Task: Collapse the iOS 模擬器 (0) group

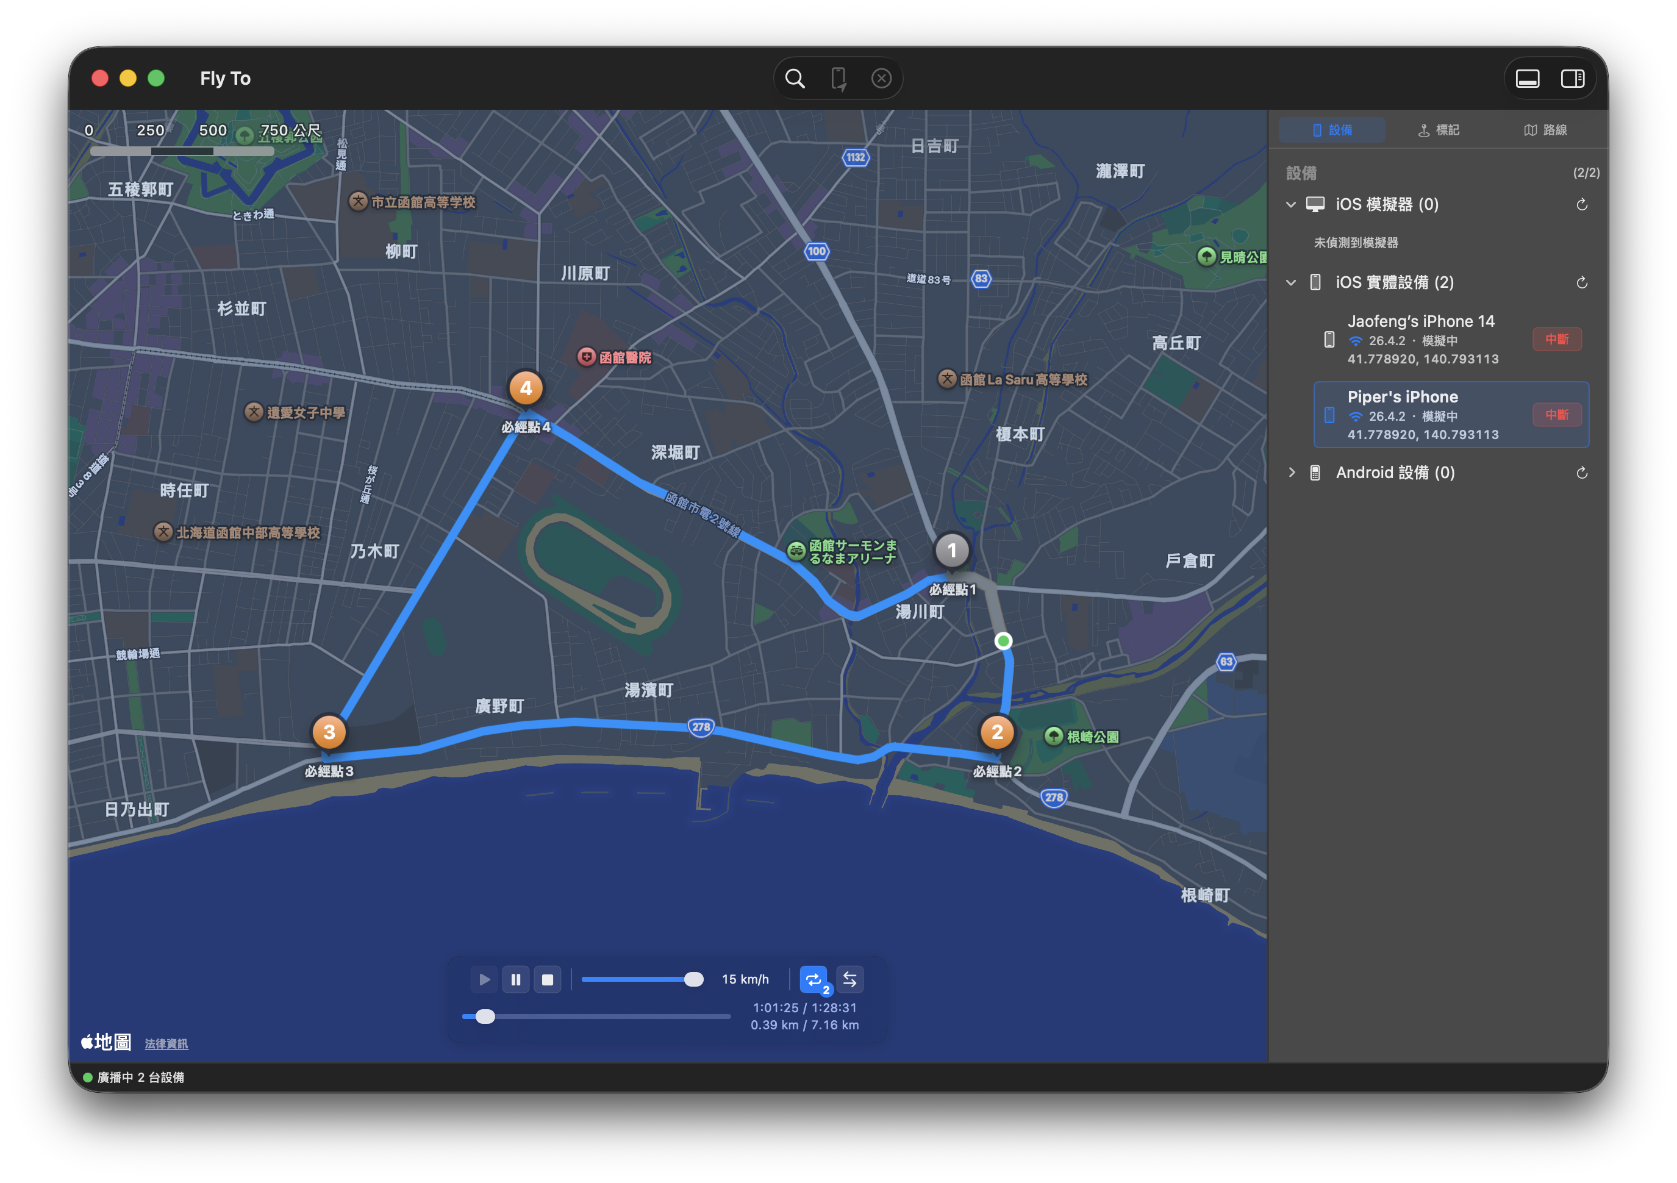Action: coord(1290,204)
